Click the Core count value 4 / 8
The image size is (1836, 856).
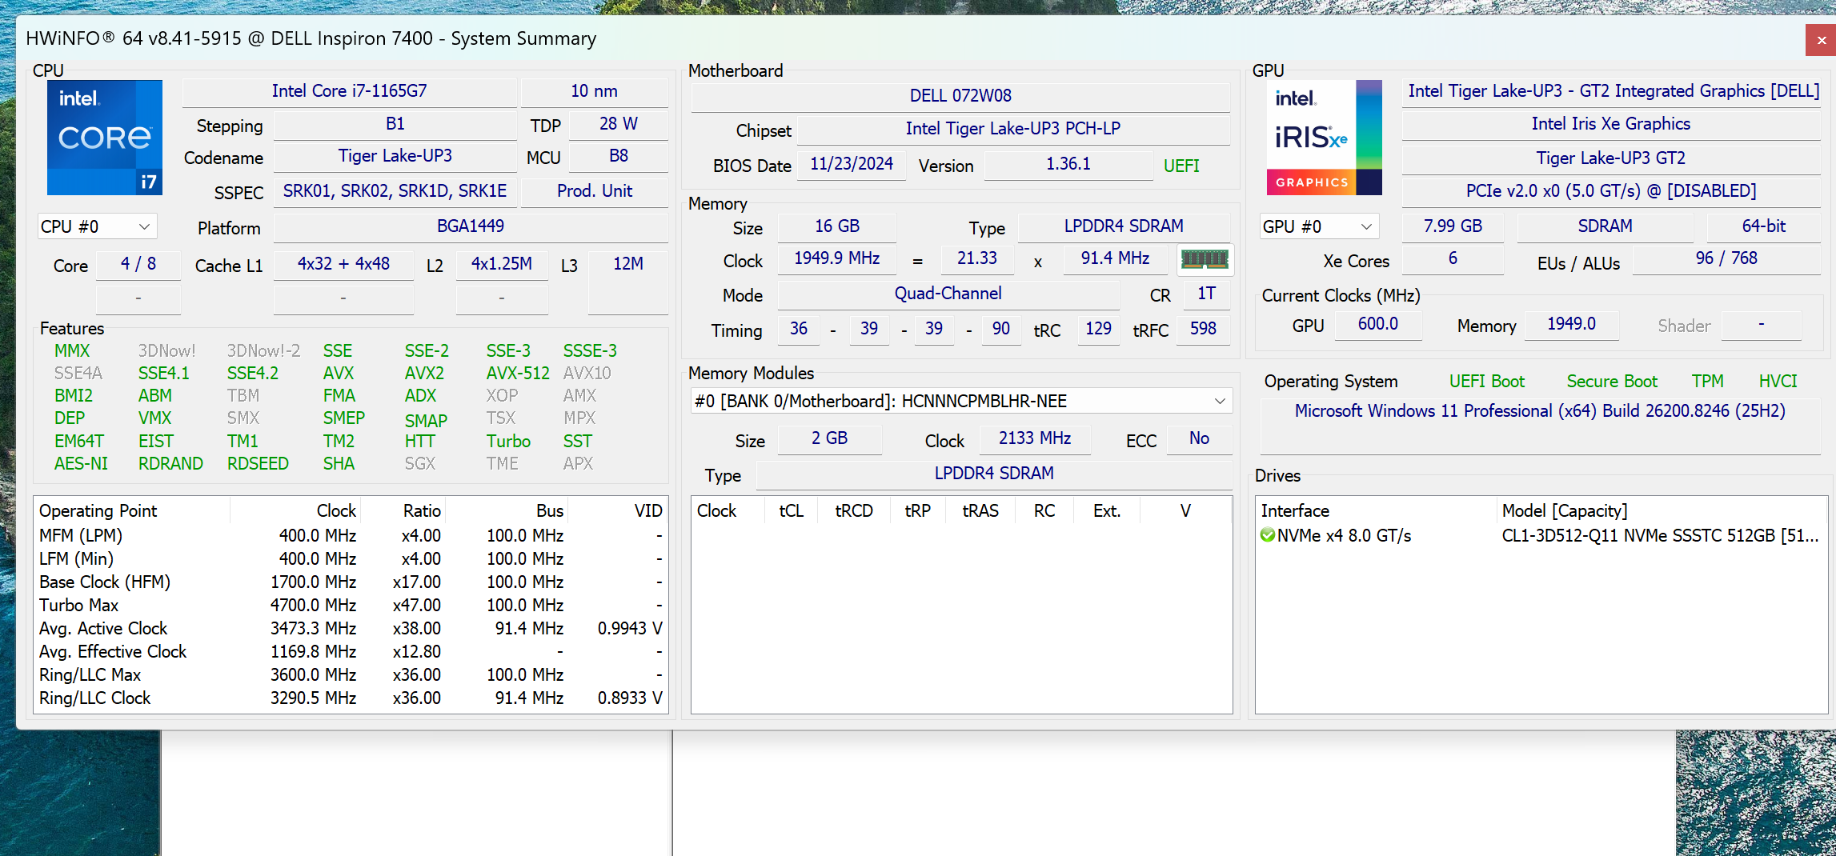(138, 264)
